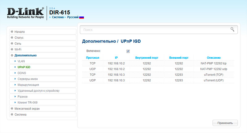This screenshot has width=247, height=133.
Task: Expand the bottom Система sidebar section
Action: point(20,114)
